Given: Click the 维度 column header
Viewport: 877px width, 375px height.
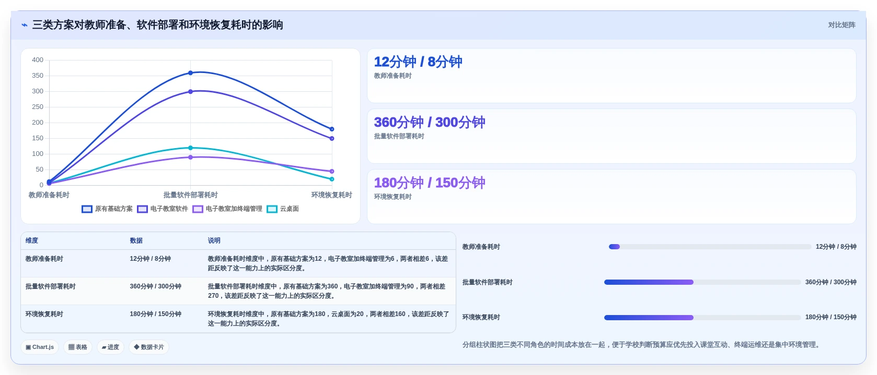Looking at the screenshot, I should click(x=32, y=241).
